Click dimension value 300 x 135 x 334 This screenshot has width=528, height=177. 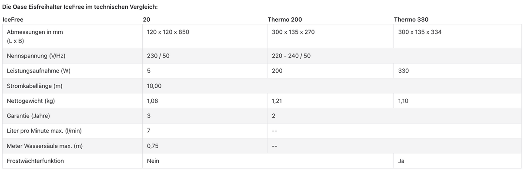click(420, 32)
